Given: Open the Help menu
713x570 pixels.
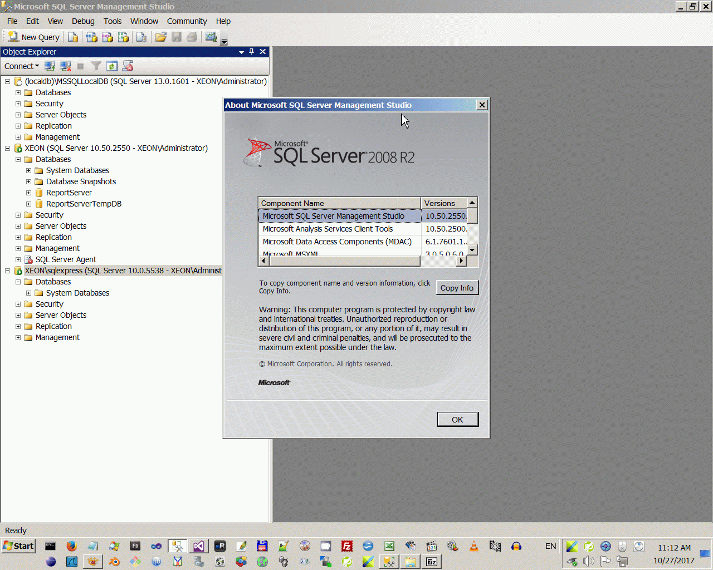Looking at the screenshot, I should (223, 21).
